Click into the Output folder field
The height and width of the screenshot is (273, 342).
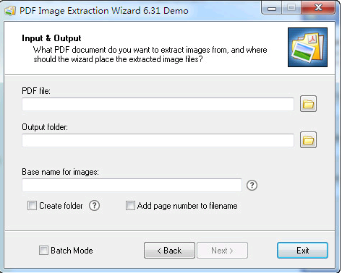[158, 140]
